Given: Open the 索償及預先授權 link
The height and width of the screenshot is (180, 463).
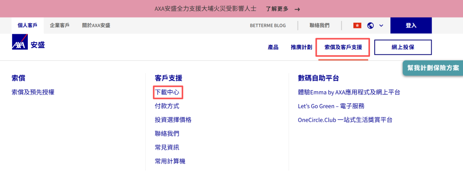Looking at the screenshot, I should pyautogui.click(x=33, y=92).
